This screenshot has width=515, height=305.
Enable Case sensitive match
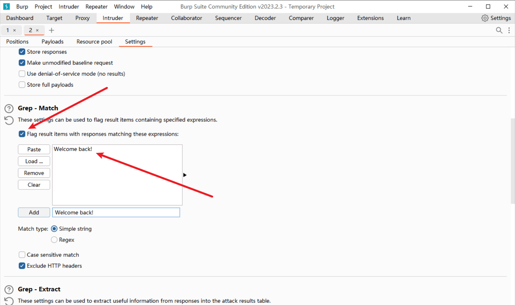pos(22,255)
